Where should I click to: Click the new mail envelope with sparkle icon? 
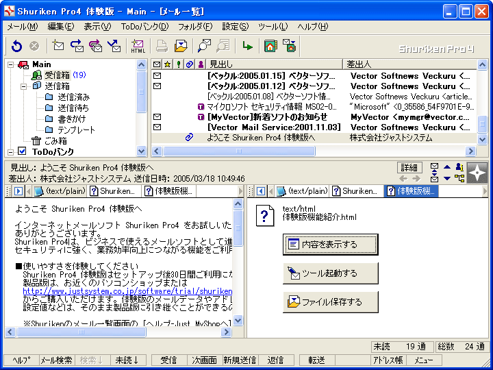[58, 46]
